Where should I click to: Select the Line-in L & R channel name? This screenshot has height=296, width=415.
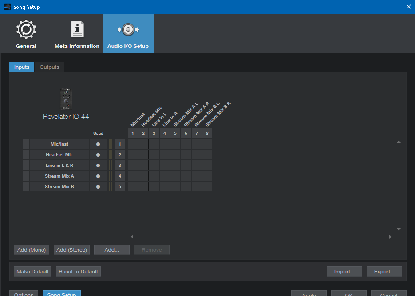(x=59, y=166)
